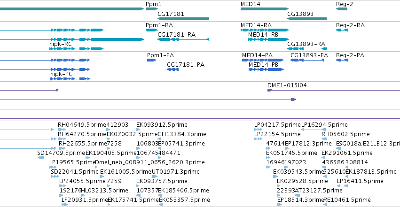Click EST SD14709.5prime
Screen dimensions: 400x207
[x=61, y=153]
